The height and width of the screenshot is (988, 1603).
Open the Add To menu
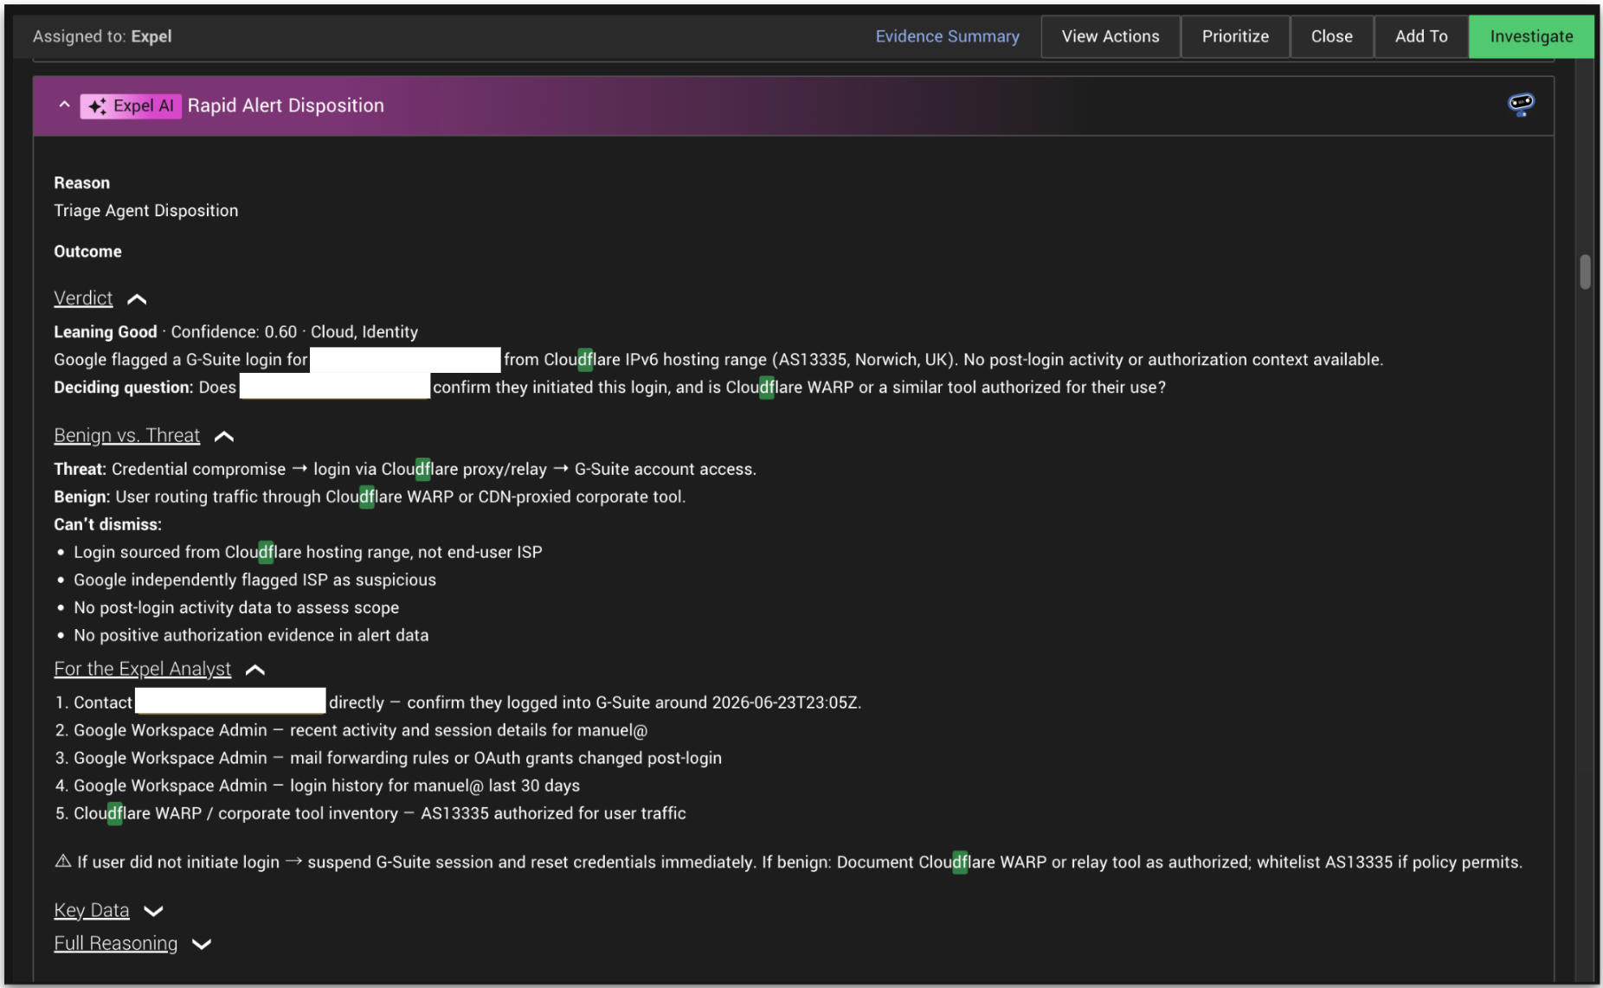(1421, 36)
